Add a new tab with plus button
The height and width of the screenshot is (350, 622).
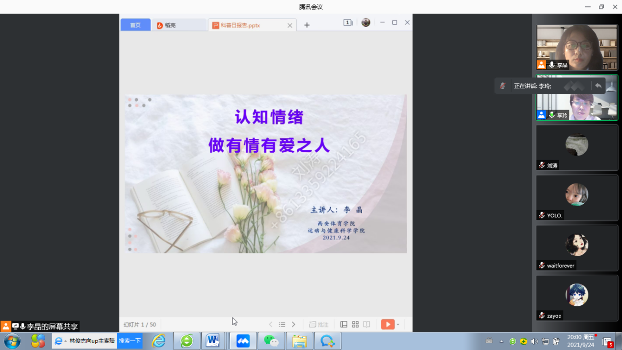point(307,25)
